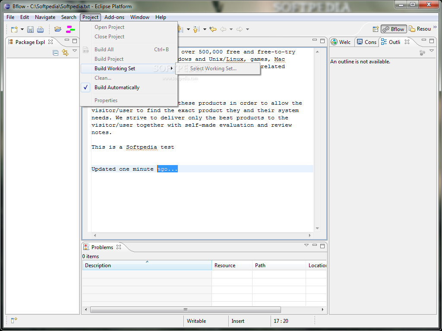Click the Last Edit Location icon
The width and height of the screenshot is (442, 331).
pos(213,29)
